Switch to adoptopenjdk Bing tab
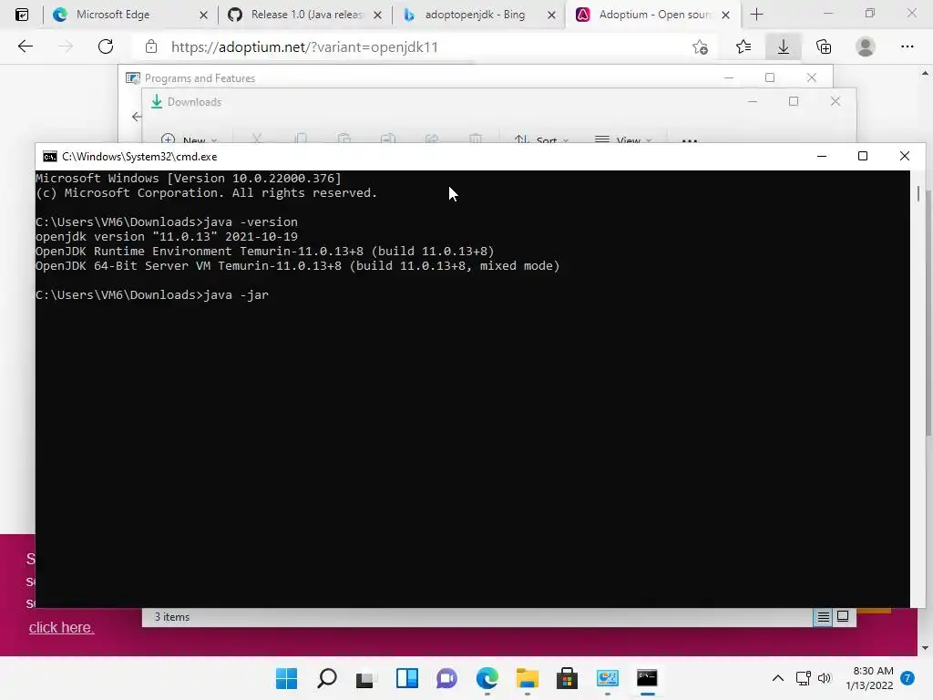This screenshot has height=700, width=933. pyautogui.click(x=478, y=15)
